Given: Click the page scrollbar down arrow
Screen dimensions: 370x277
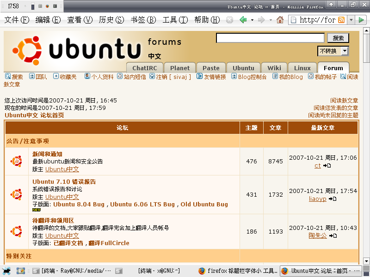Looking at the screenshot, I should (366, 261).
